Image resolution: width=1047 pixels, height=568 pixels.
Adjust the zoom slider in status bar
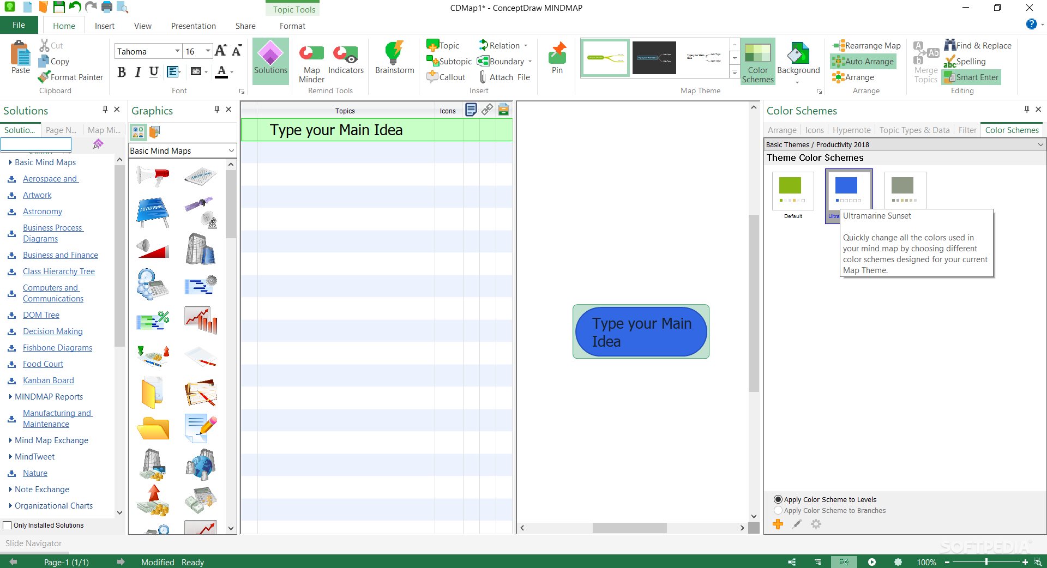(986, 562)
